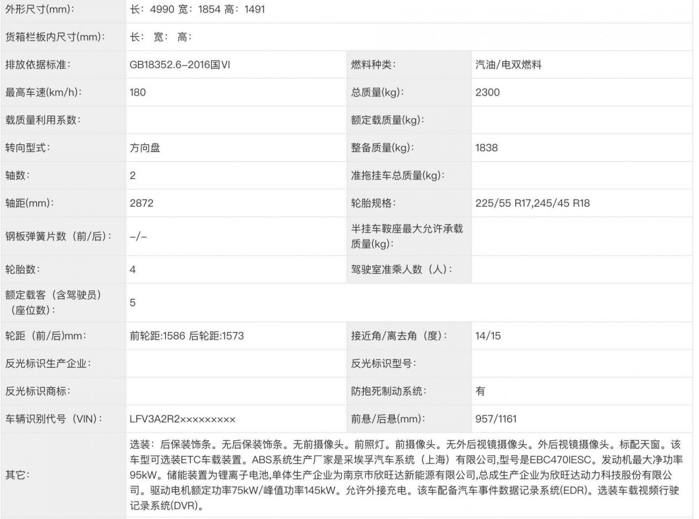Click the total mass value 2300
The height and width of the screenshot is (519, 699).
487,93
